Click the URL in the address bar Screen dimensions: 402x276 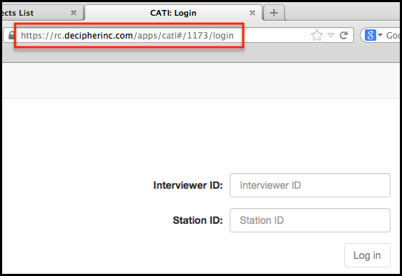tap(127, 35)
